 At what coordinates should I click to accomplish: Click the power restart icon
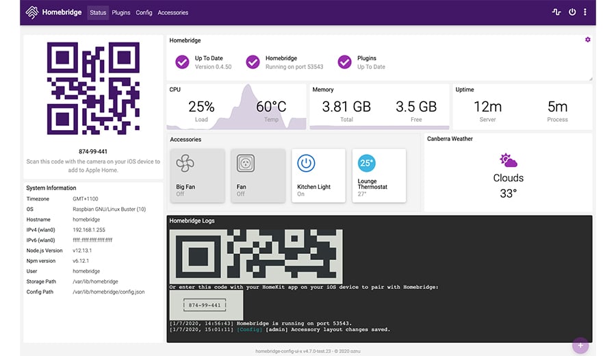[572, 12]
